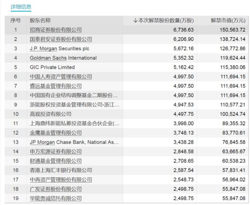
Task: Select market value 150,563.72
Action: 233,30
